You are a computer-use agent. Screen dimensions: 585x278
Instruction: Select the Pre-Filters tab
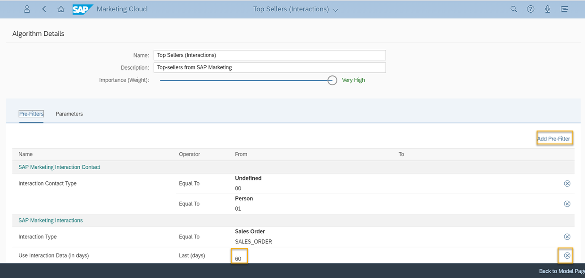coord(31,114)
